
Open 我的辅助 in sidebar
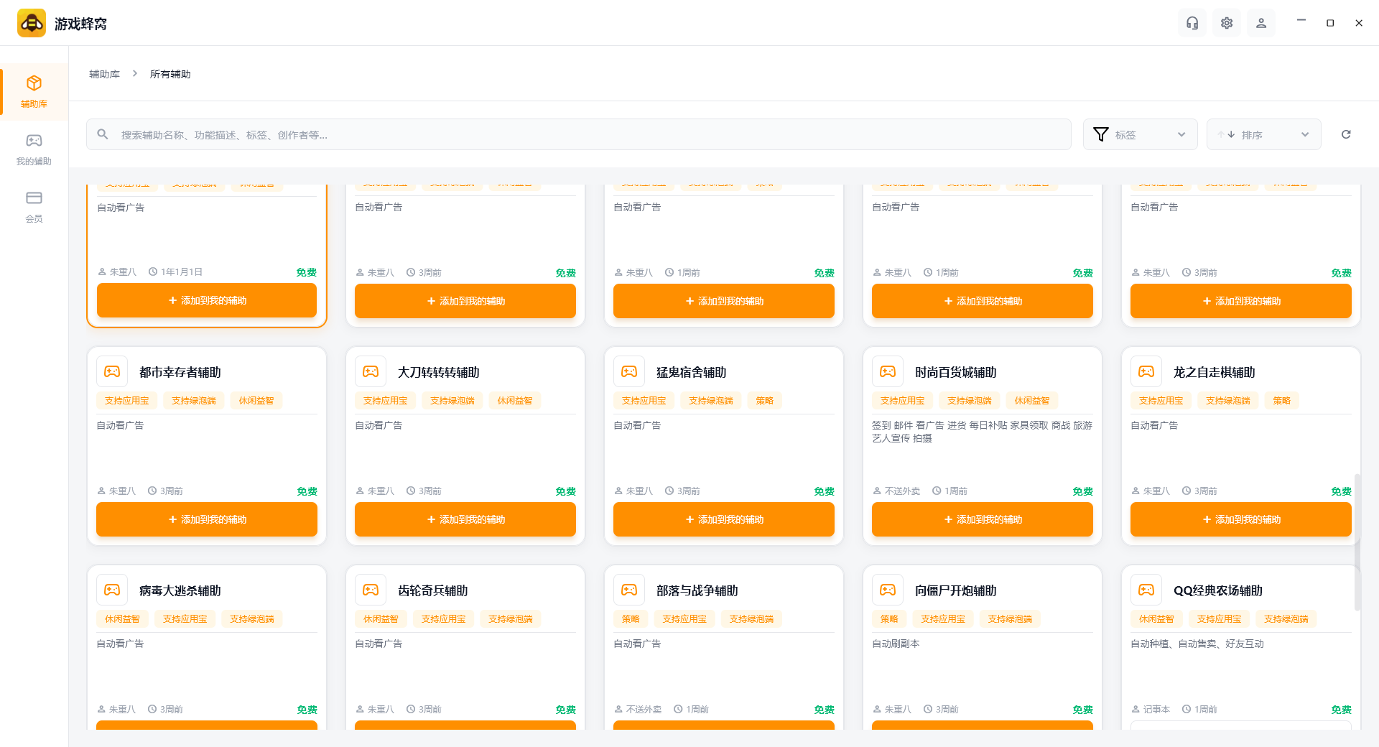(x=34, y=149)
